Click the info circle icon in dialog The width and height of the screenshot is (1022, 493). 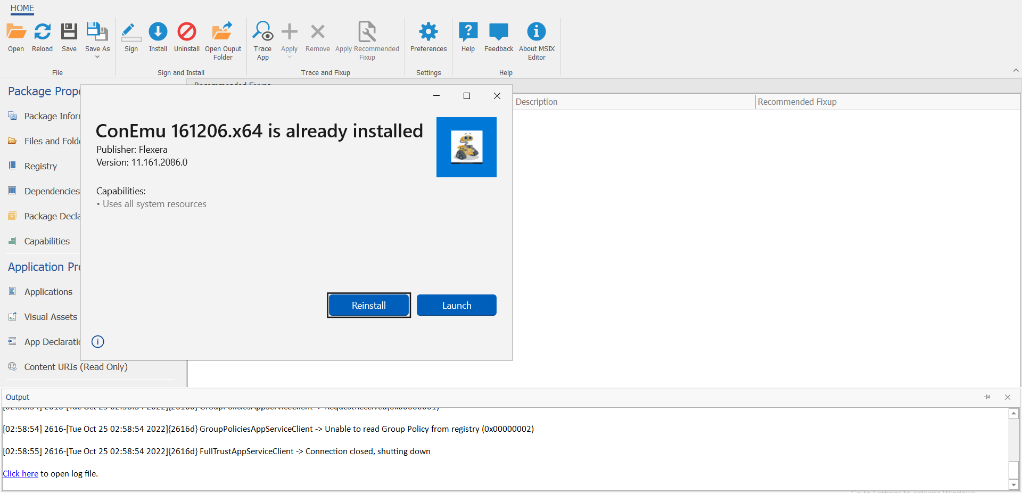click(98, 342)
